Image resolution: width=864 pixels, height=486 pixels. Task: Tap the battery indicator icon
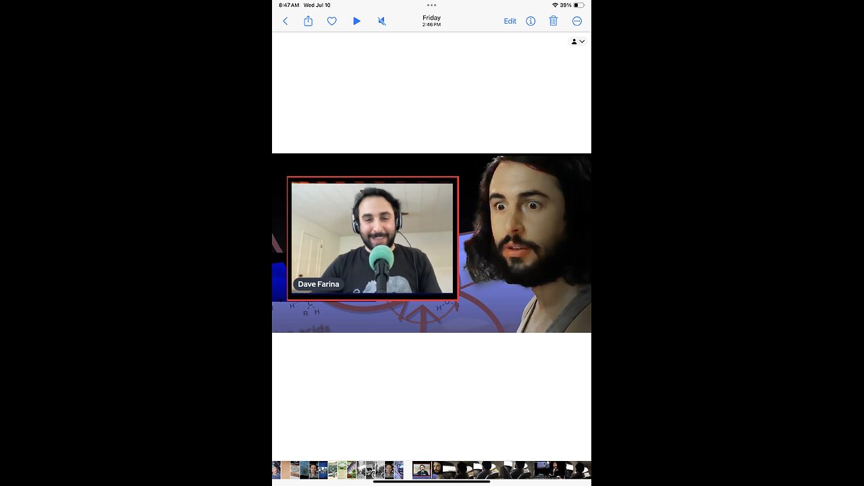point(579,5)
